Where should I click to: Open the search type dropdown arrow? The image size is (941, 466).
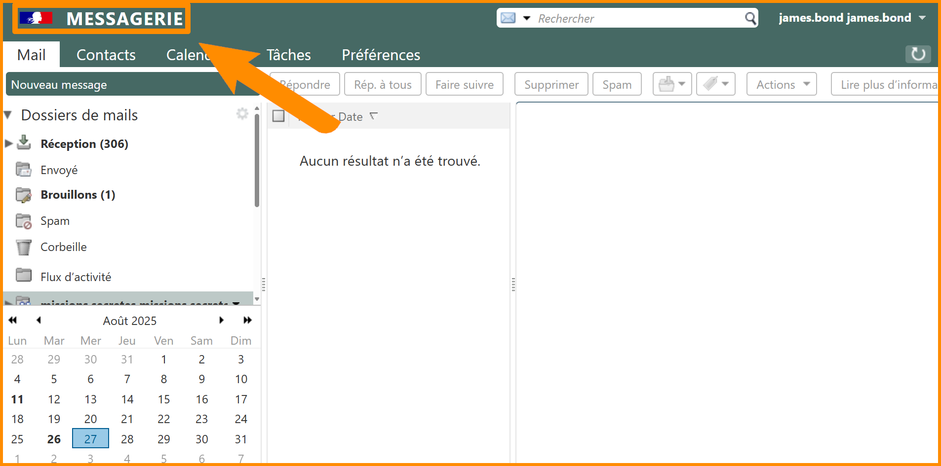[x=527, y=19]
